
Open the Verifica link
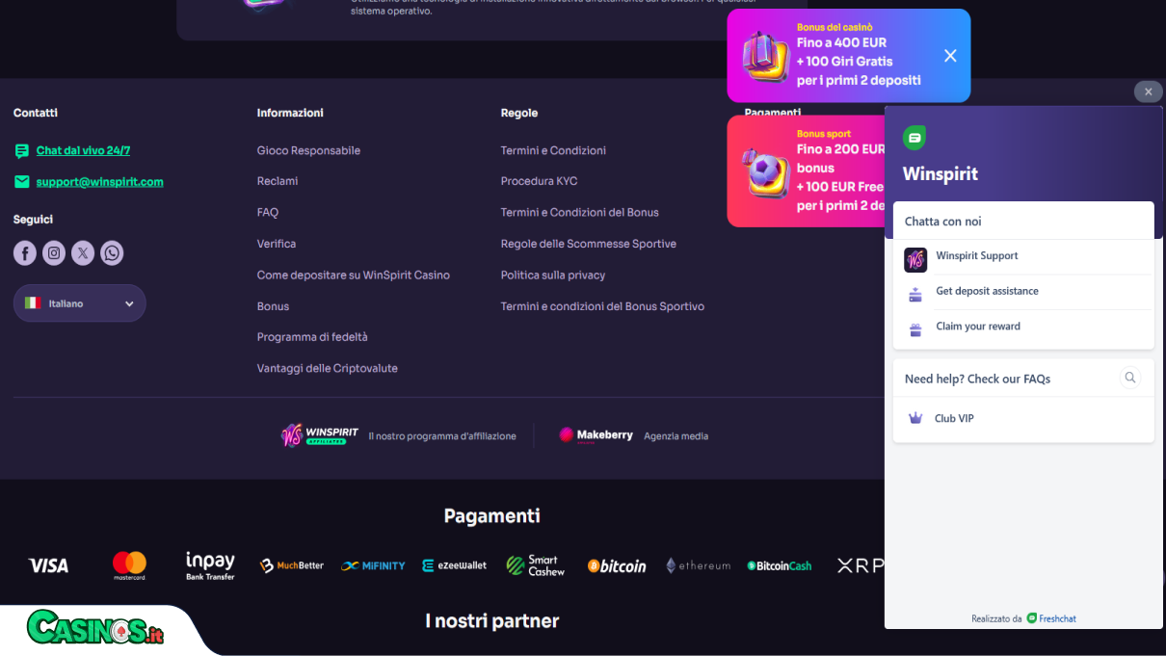coord(277,244)
